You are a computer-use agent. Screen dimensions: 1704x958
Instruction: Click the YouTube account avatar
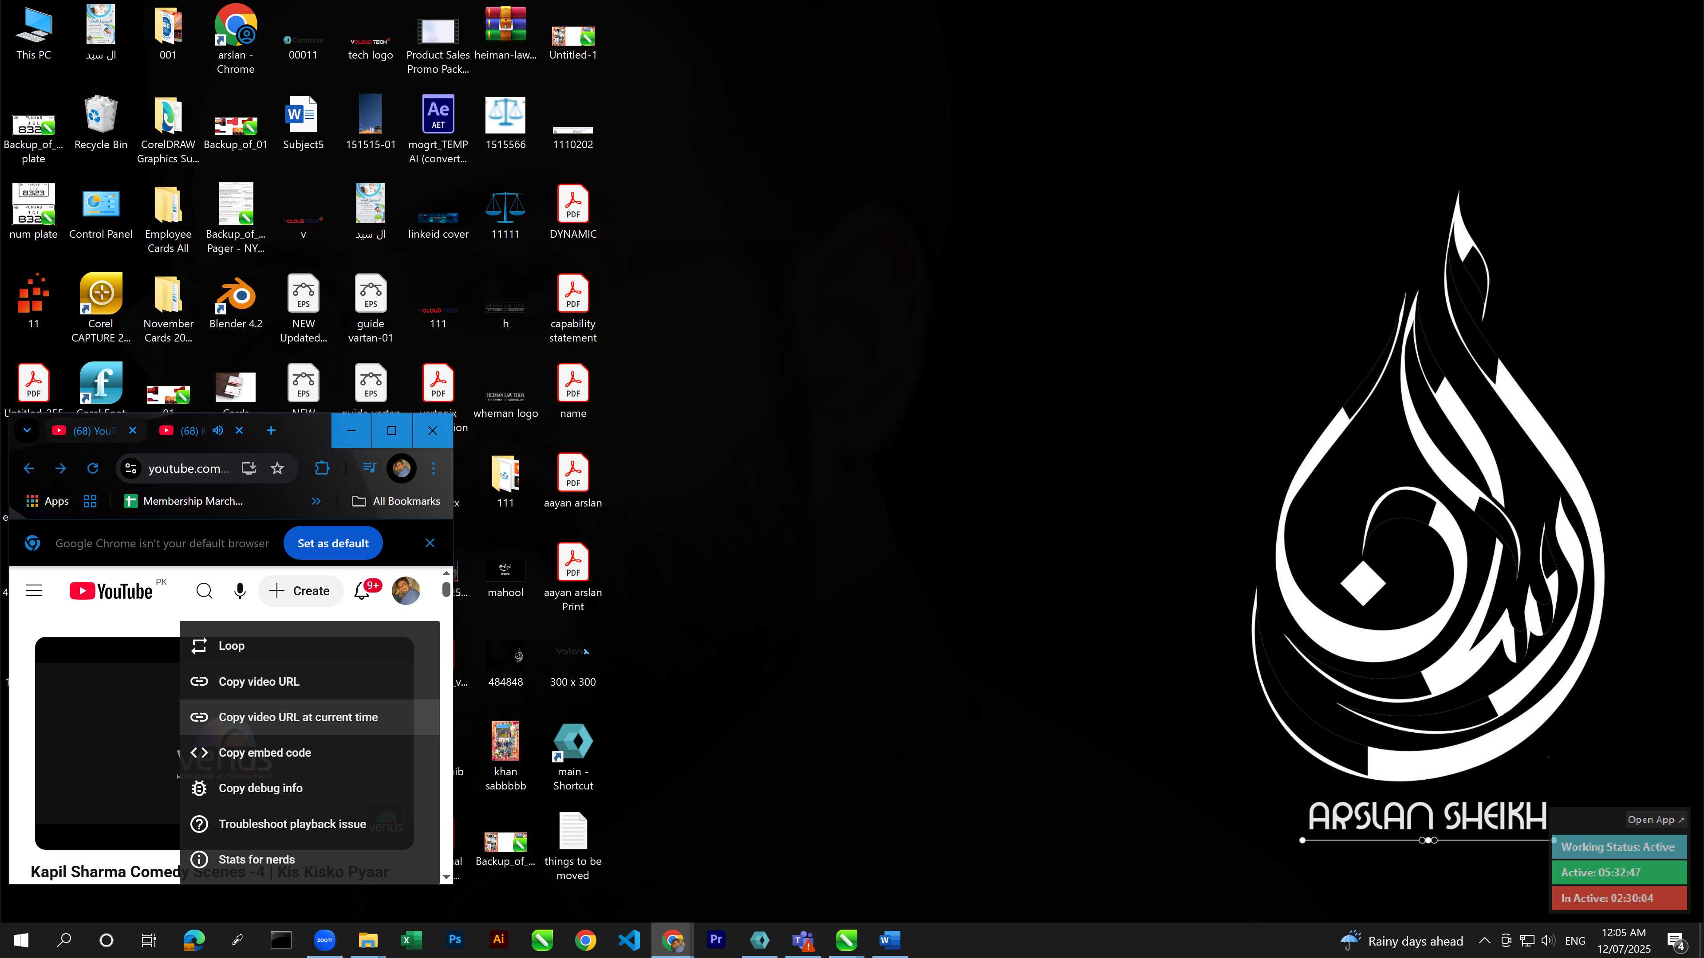(406, 590)
